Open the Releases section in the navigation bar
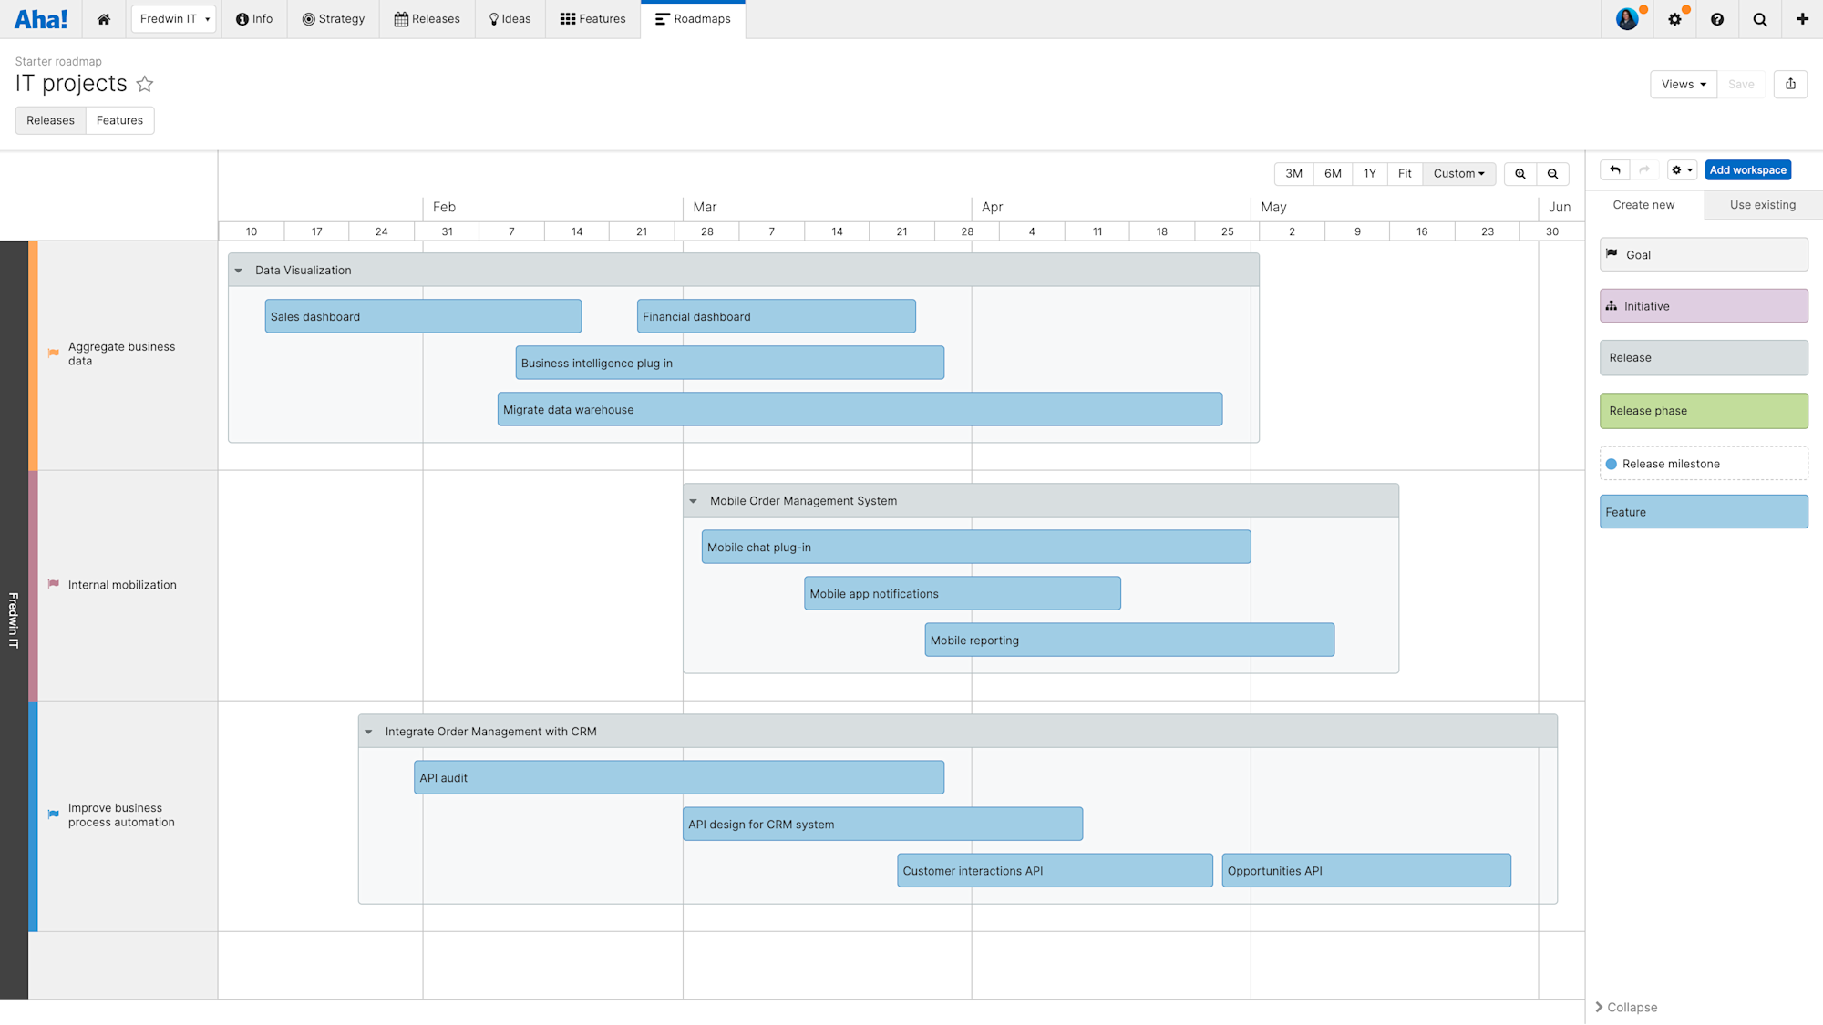This screenshot has width=1823, height=1025. [x=427, y=18]
